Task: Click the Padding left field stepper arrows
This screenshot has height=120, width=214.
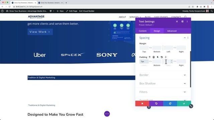Action: click(x=172, y=61)
